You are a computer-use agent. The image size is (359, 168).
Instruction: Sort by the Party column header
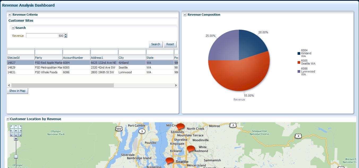tap(49, 58)
